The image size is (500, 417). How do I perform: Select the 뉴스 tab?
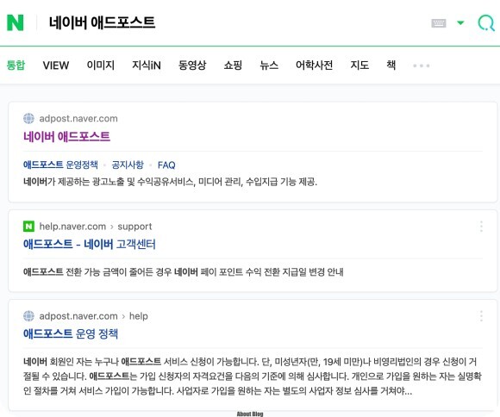point(269,65)
